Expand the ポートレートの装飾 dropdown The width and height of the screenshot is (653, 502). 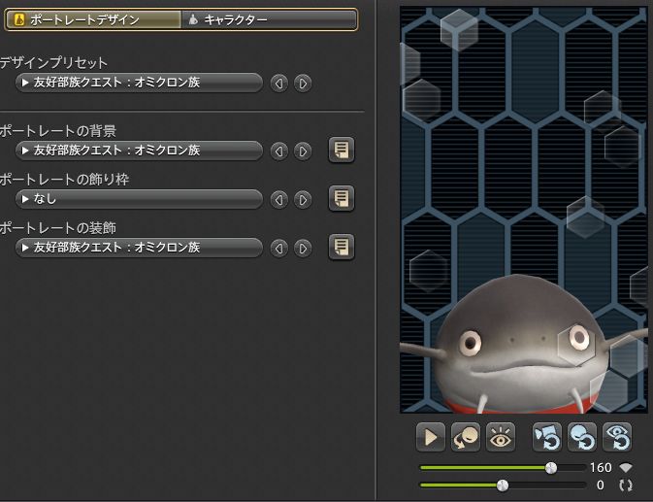[139, 248]
